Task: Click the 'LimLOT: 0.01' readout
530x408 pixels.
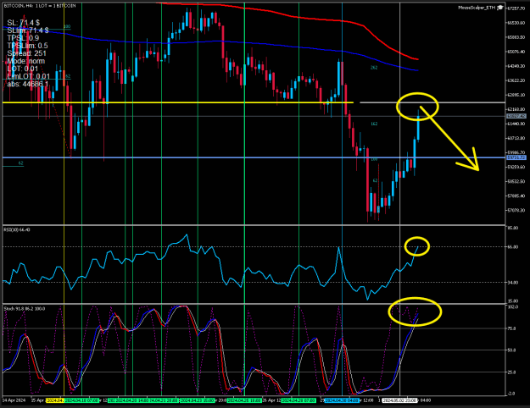Action: tap(28, 76)
